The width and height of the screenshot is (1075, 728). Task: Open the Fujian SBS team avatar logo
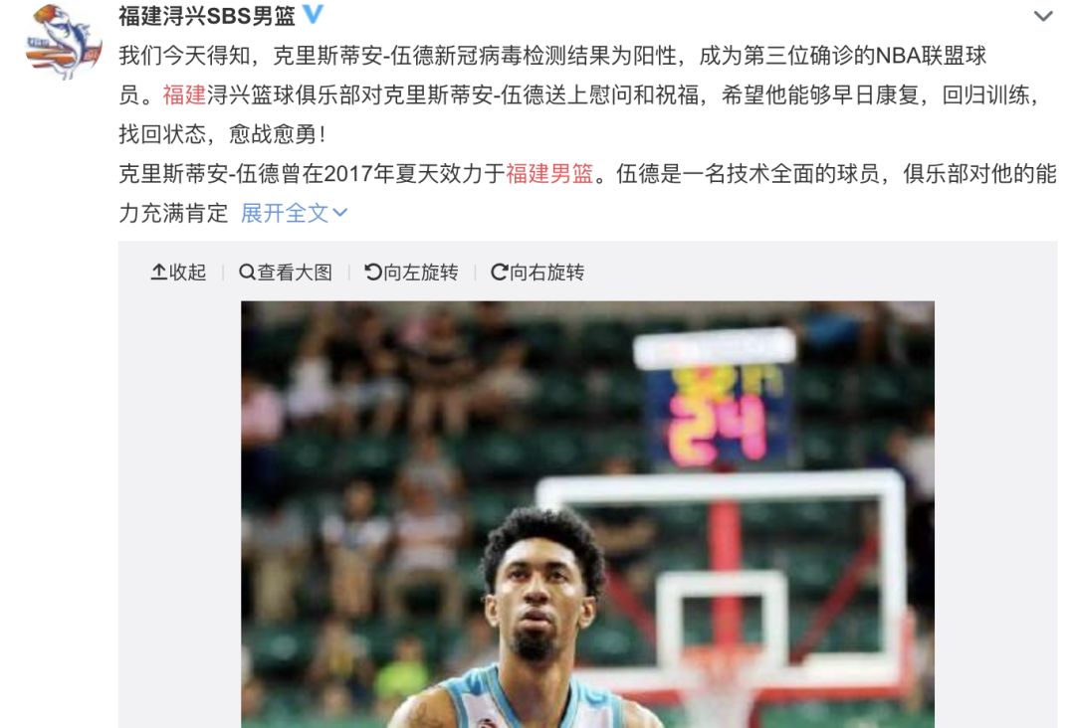(x=63, y=41)
